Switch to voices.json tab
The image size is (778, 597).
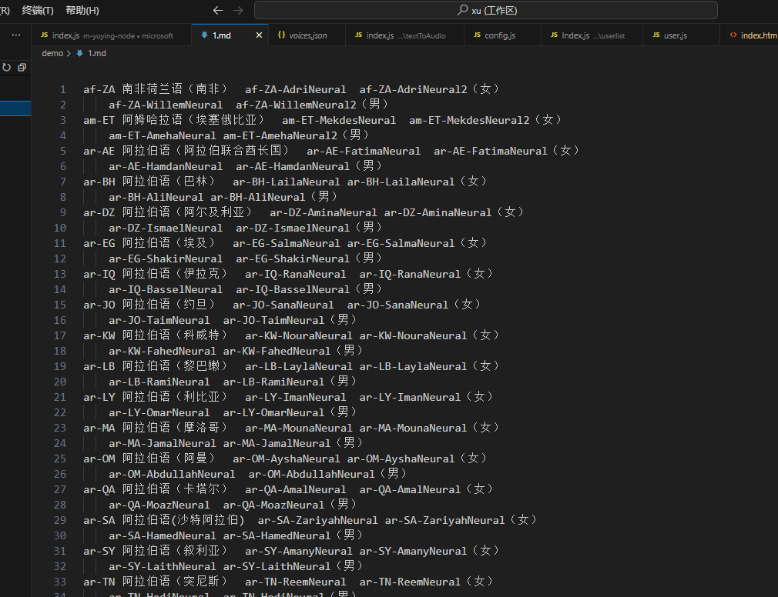click(x=307, y=35)
